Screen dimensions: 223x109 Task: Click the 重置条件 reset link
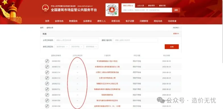176,34
